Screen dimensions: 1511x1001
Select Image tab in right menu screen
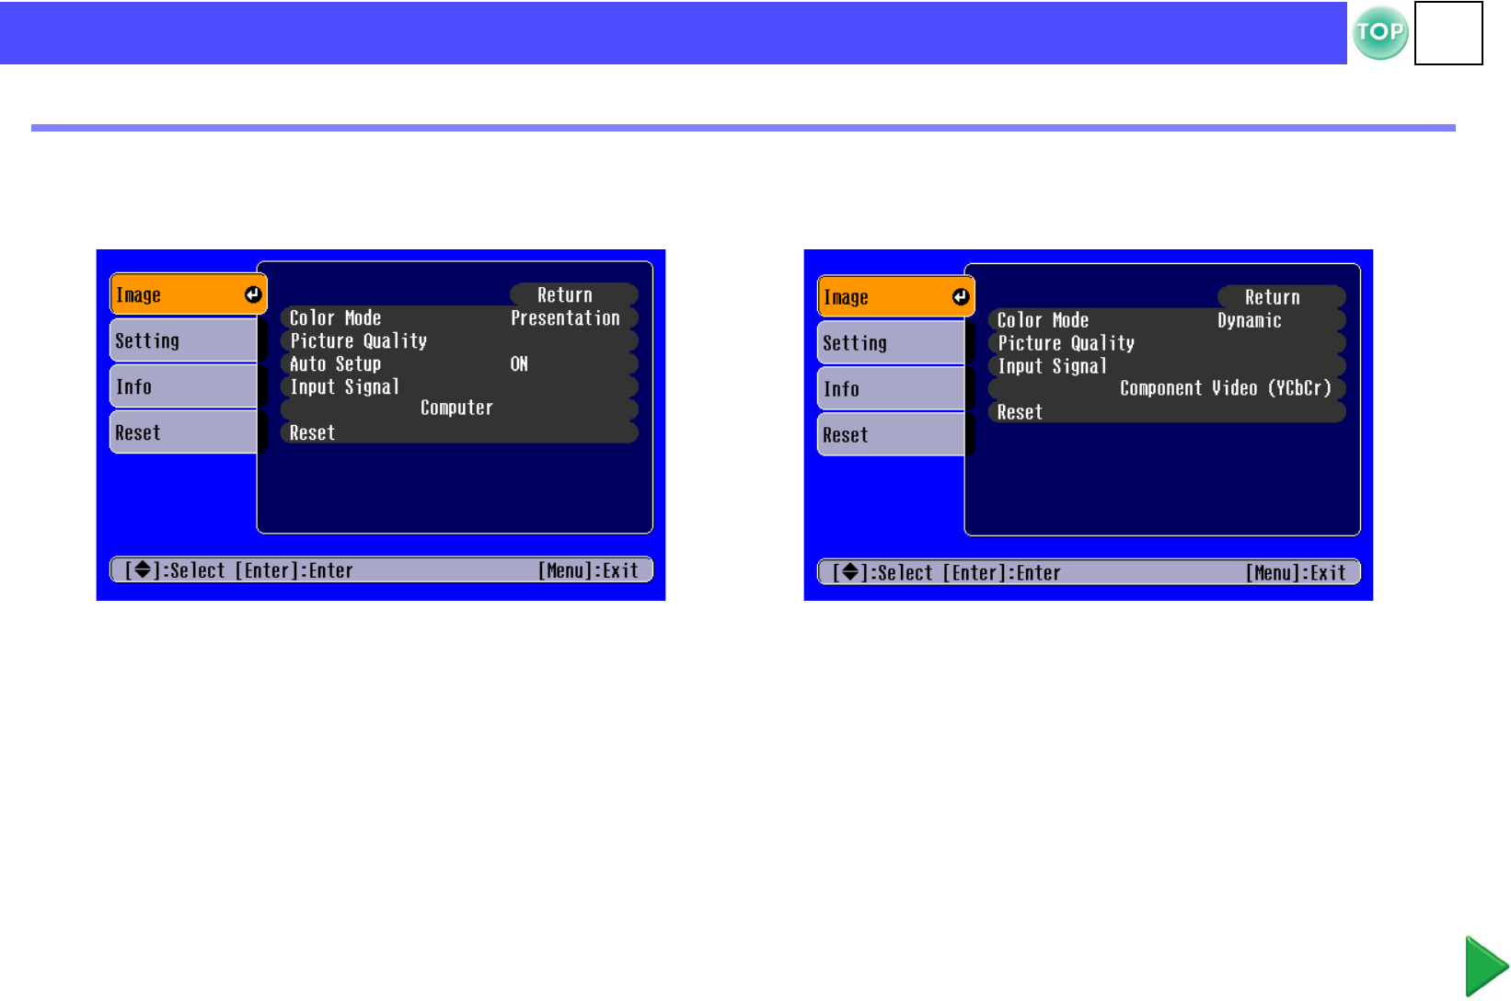(x=896, y=297)
